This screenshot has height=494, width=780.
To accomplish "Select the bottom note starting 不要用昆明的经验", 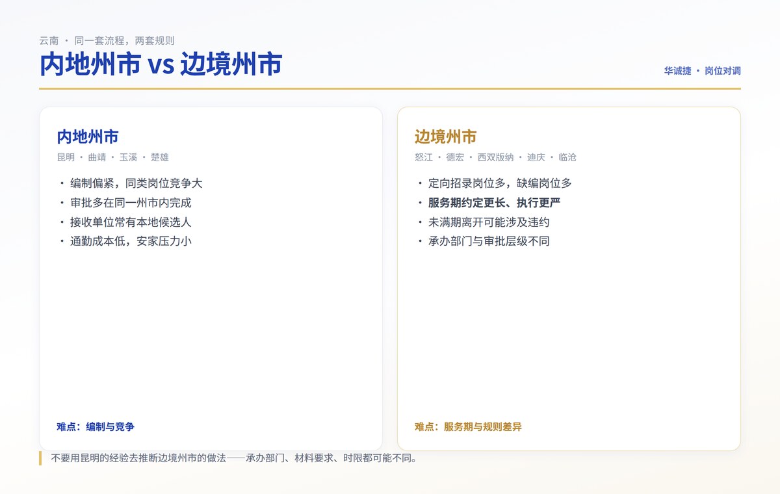I will [x=234, y=458].
